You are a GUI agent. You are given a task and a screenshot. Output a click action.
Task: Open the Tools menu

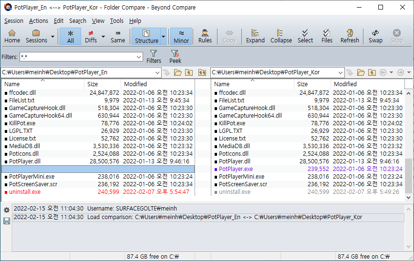(117, 21)
